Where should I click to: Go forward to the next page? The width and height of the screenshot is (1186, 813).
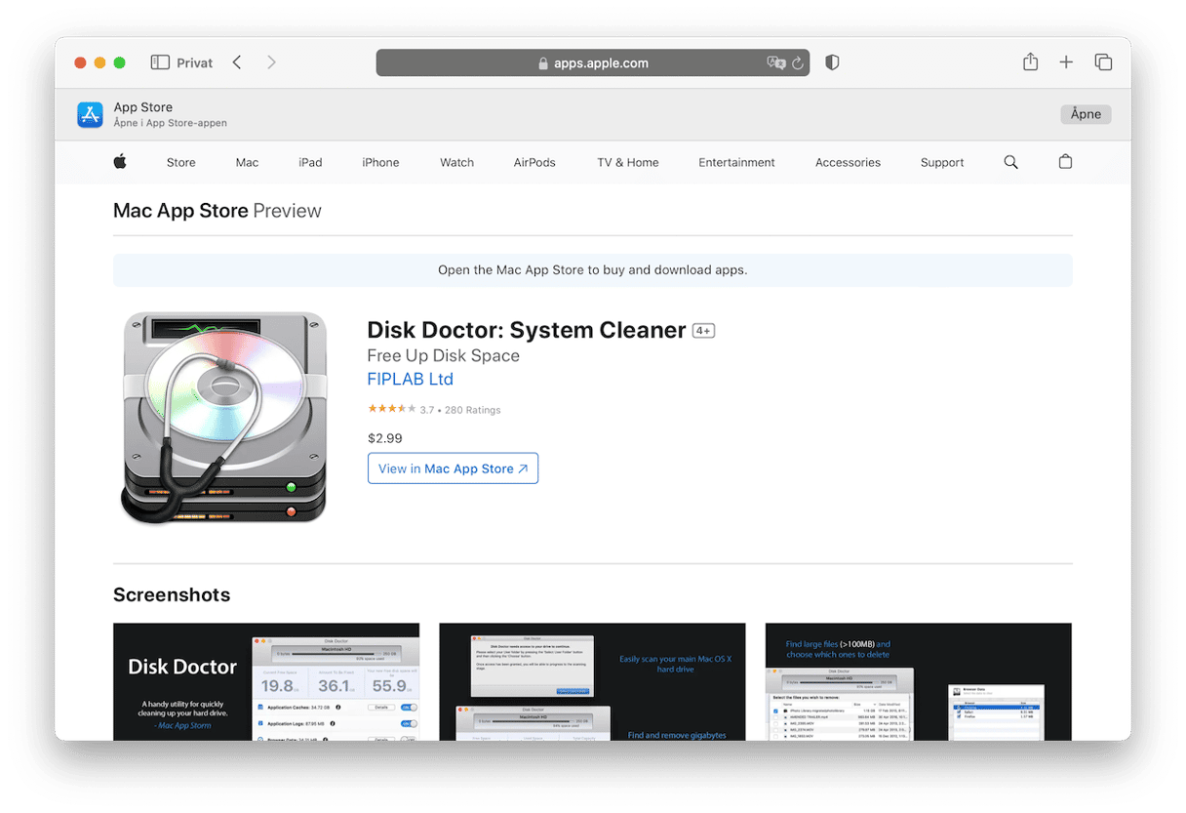[271, 62]
